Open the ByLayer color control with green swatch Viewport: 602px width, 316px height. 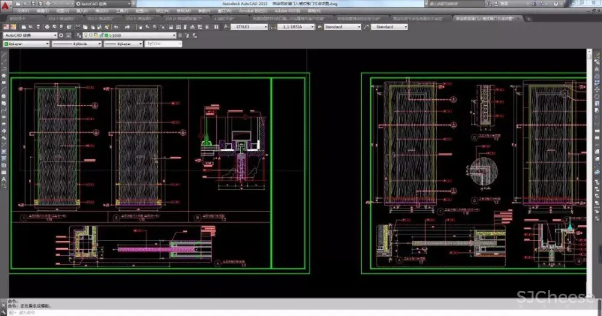[x=24, y=44]
